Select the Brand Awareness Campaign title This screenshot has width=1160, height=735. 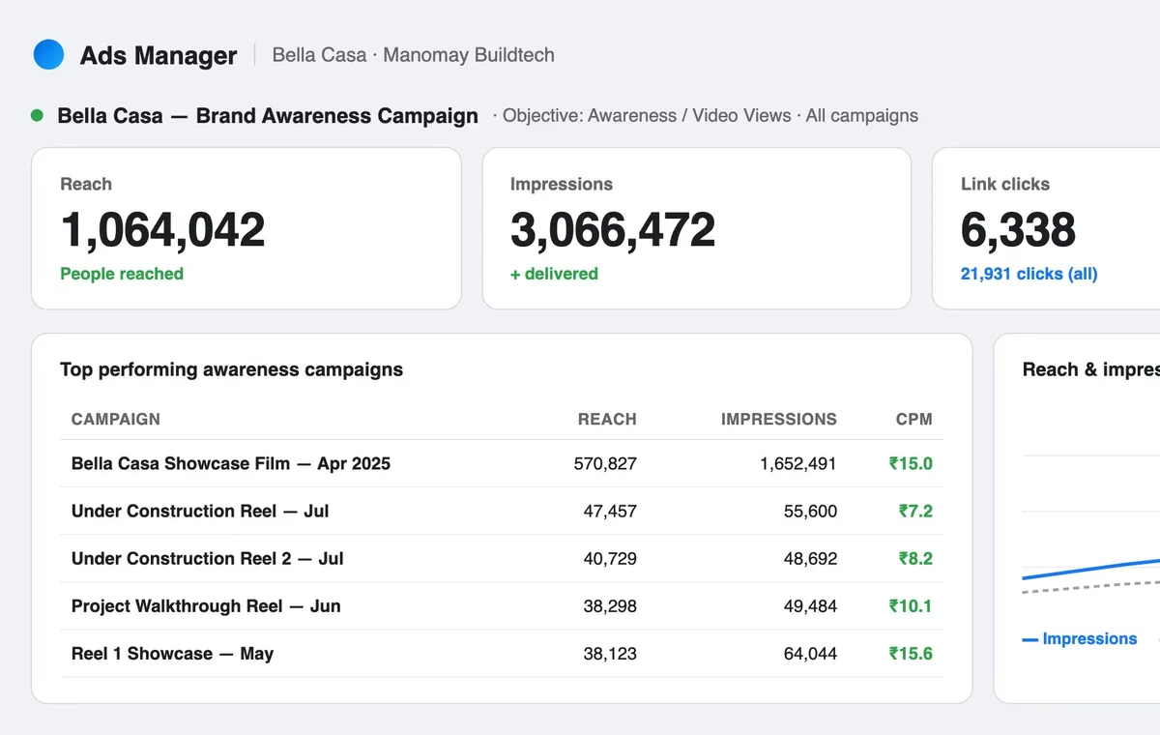click(268, 116)
